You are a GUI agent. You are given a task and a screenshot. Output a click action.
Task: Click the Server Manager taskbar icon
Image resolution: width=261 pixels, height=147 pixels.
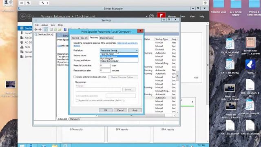click(x=31, y=145)
